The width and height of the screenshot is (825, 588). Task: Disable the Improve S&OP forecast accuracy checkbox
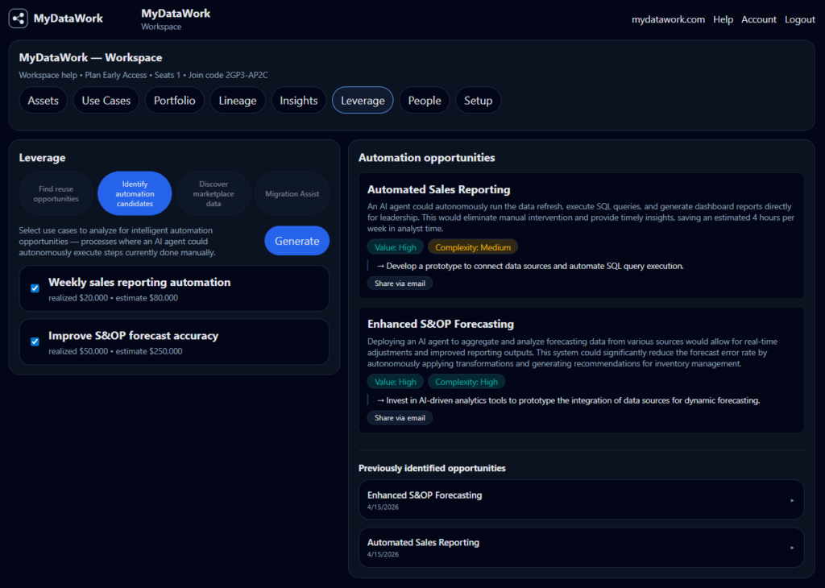coord(34,341)
